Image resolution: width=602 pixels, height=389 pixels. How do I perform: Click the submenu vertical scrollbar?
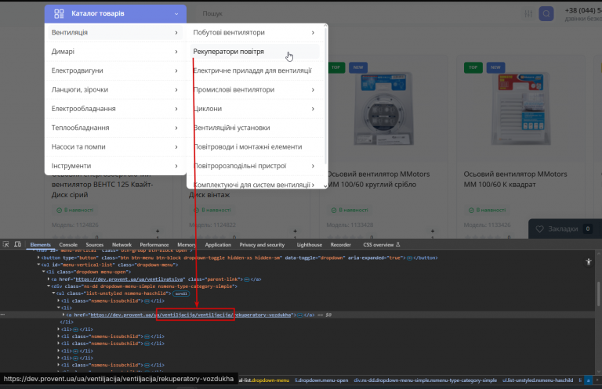click(x=325, y=95)
